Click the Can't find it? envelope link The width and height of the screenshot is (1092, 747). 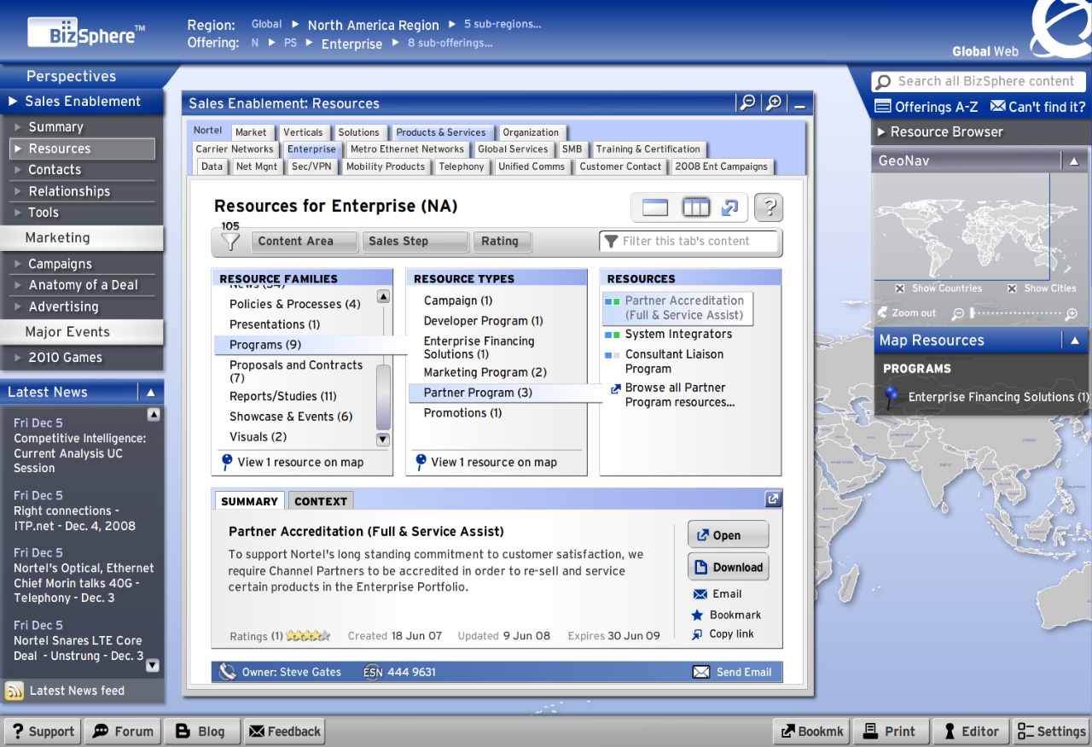tap(1038, 107)
